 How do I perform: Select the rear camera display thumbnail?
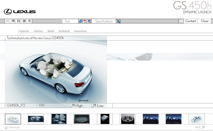[82, 119]
